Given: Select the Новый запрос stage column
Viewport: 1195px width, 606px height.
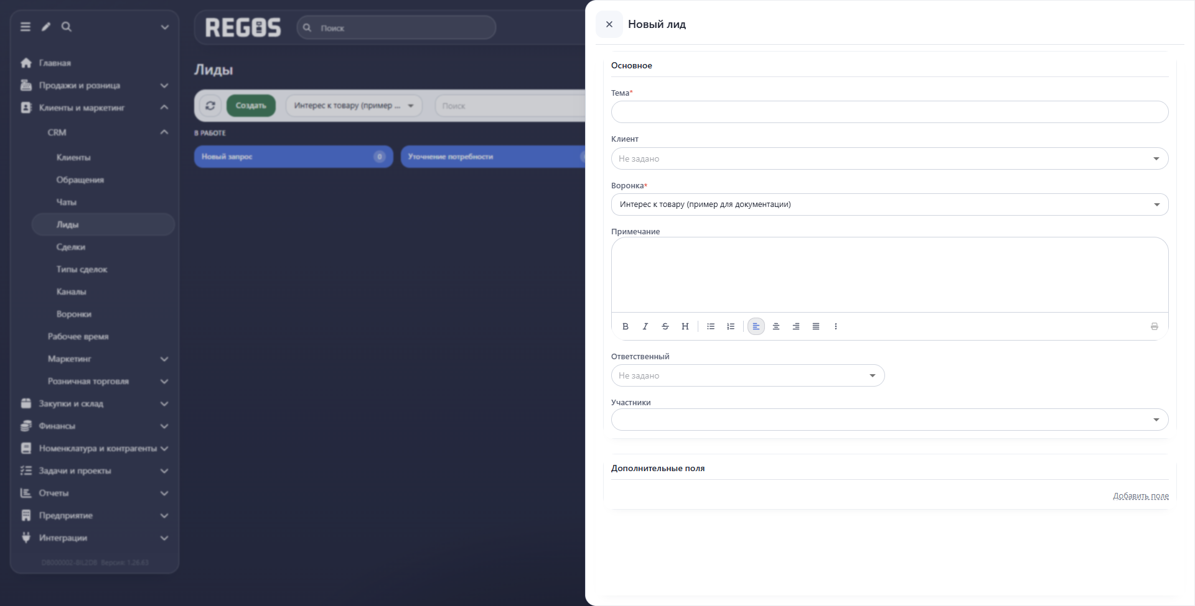Looking at the screenshot, I should 293,157.
